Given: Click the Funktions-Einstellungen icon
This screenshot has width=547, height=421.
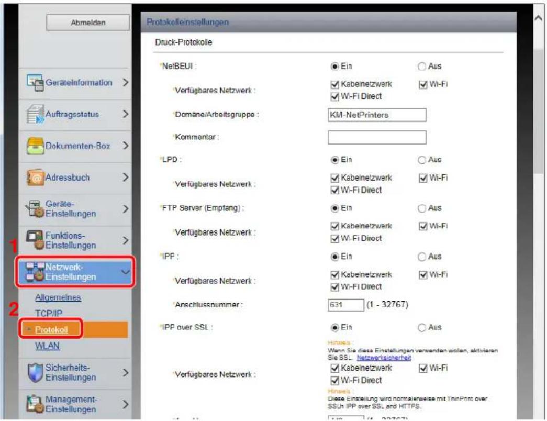Looking at the screenshot, I should coord(35,240).
